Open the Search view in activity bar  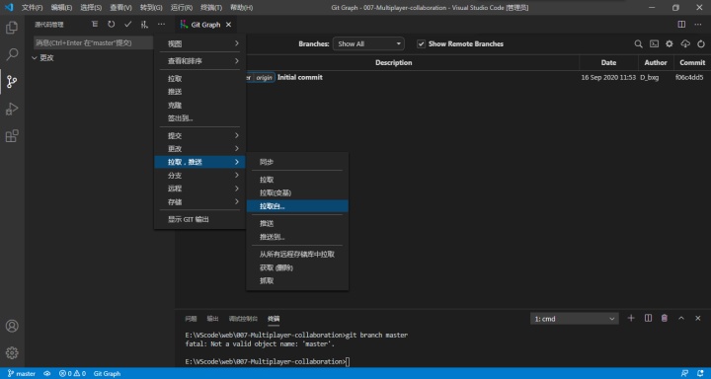12,54
